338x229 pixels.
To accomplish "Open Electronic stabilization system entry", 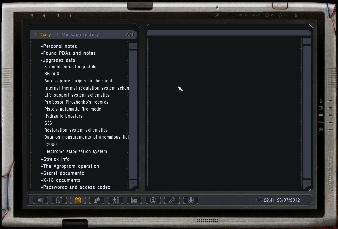I will [76, 151].
